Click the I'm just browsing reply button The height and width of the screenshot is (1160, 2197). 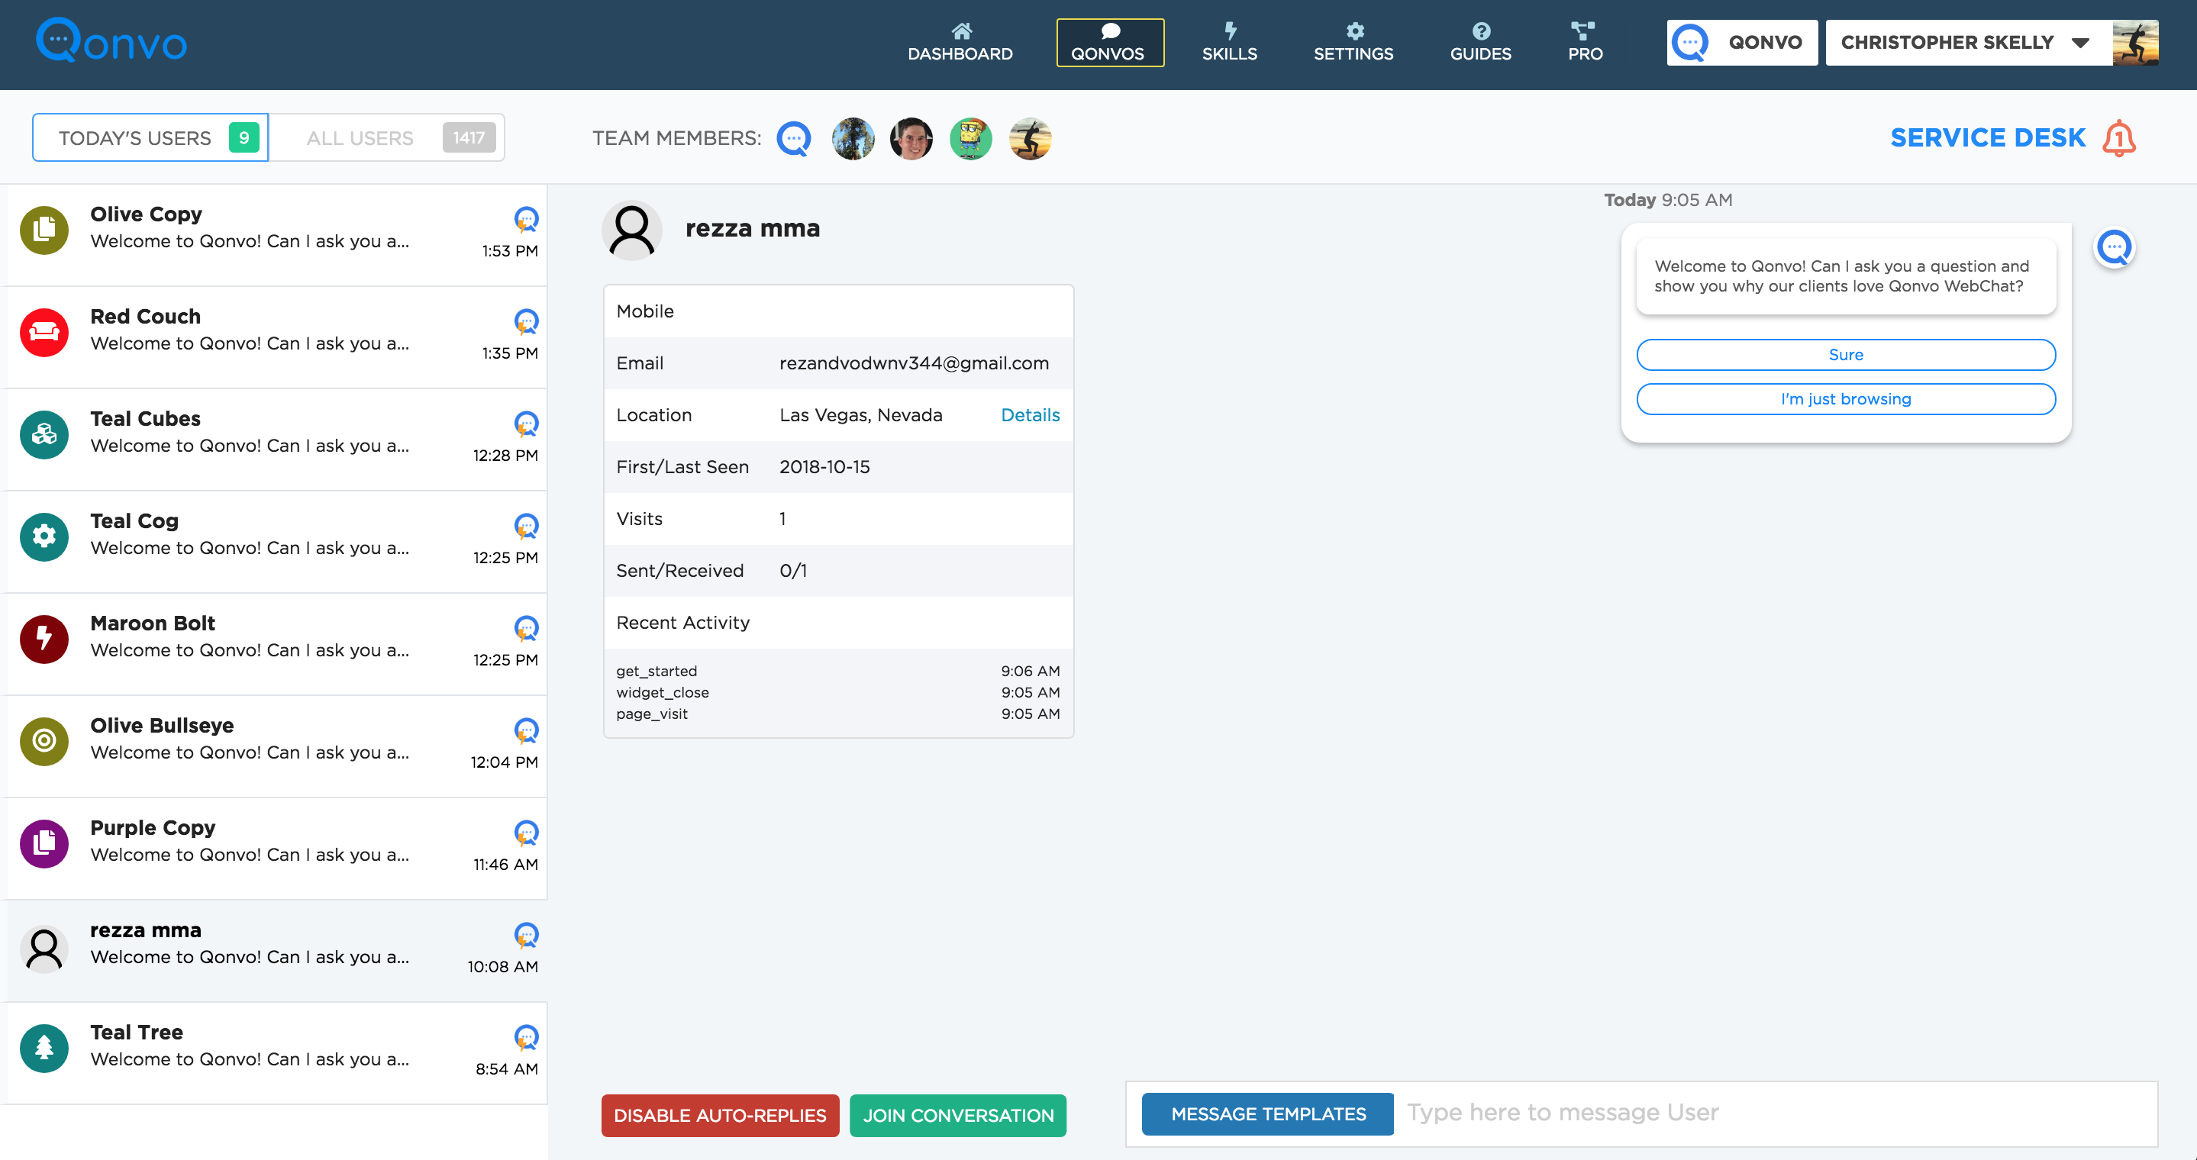click(x=1846, y=399)
